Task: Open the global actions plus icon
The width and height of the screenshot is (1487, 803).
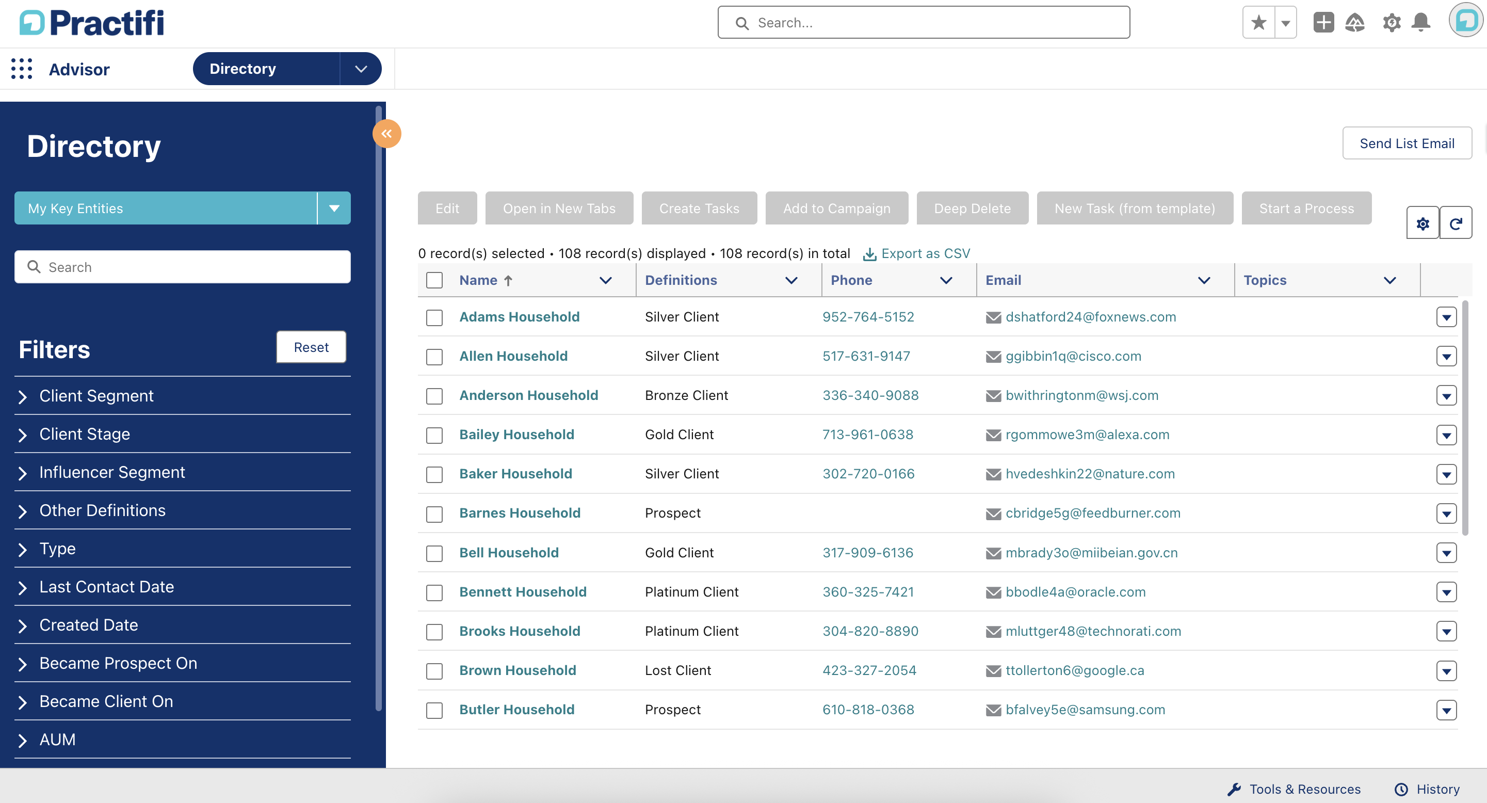Action: point(1323,23)
